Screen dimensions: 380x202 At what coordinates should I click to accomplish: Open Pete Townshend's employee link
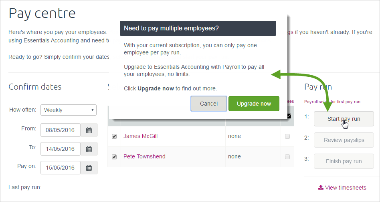point(144,156)
